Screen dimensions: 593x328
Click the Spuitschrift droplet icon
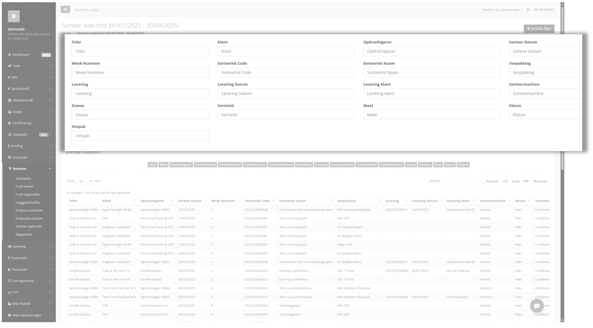pyautogui.click(x=9, y=89)
